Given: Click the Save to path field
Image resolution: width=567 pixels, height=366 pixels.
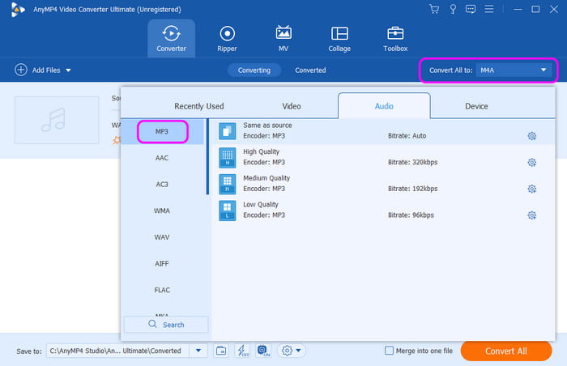Looking at the screenshot, I should point(117,351).
